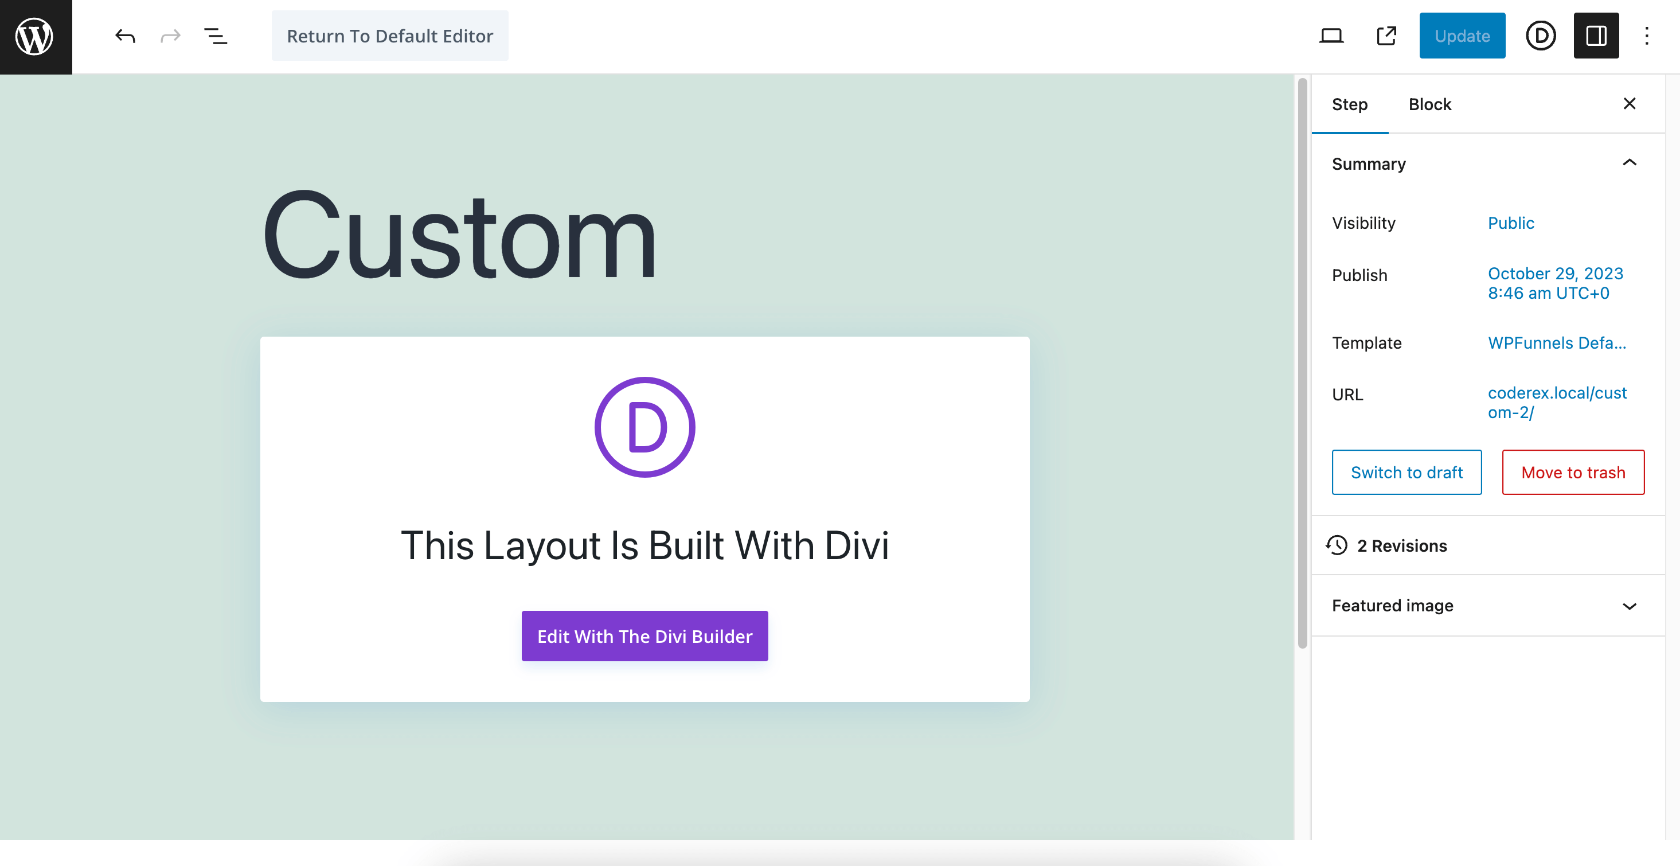Click Move to trash

point(1573,472)
